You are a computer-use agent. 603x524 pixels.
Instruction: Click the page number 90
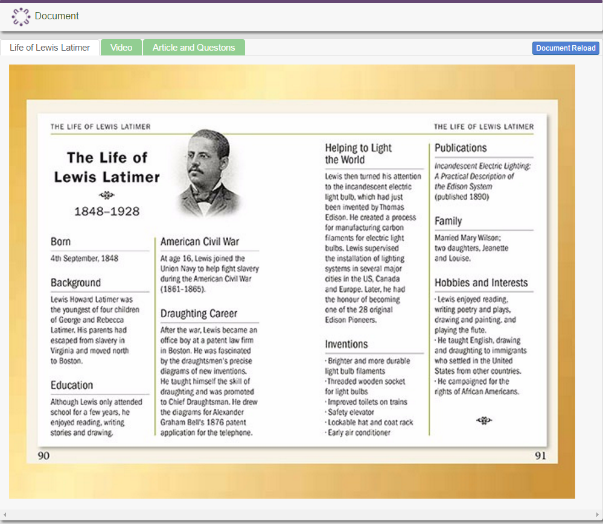pyautogui.click(x=43, y=456)
